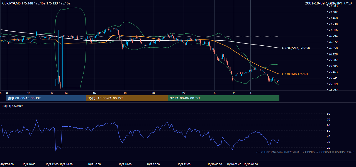Click the '<-<40,SMA,175.401' moving average label
This screenshot has width=356, height=167.
[295, 74]
